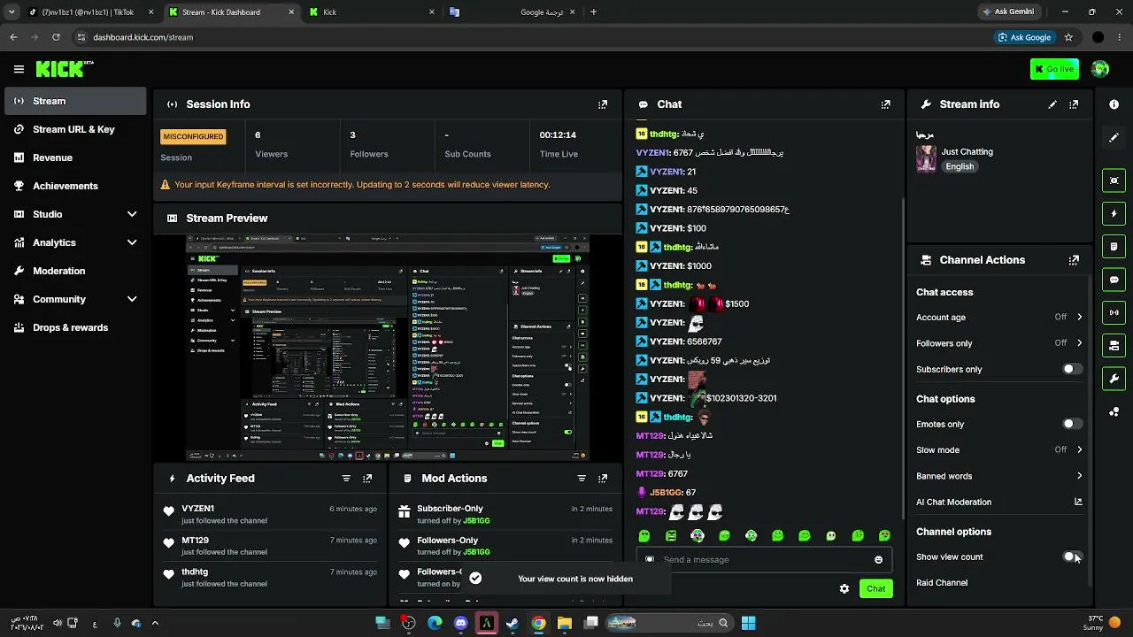Click the Go live button

pyautogui.click(x=1054, y=69)
